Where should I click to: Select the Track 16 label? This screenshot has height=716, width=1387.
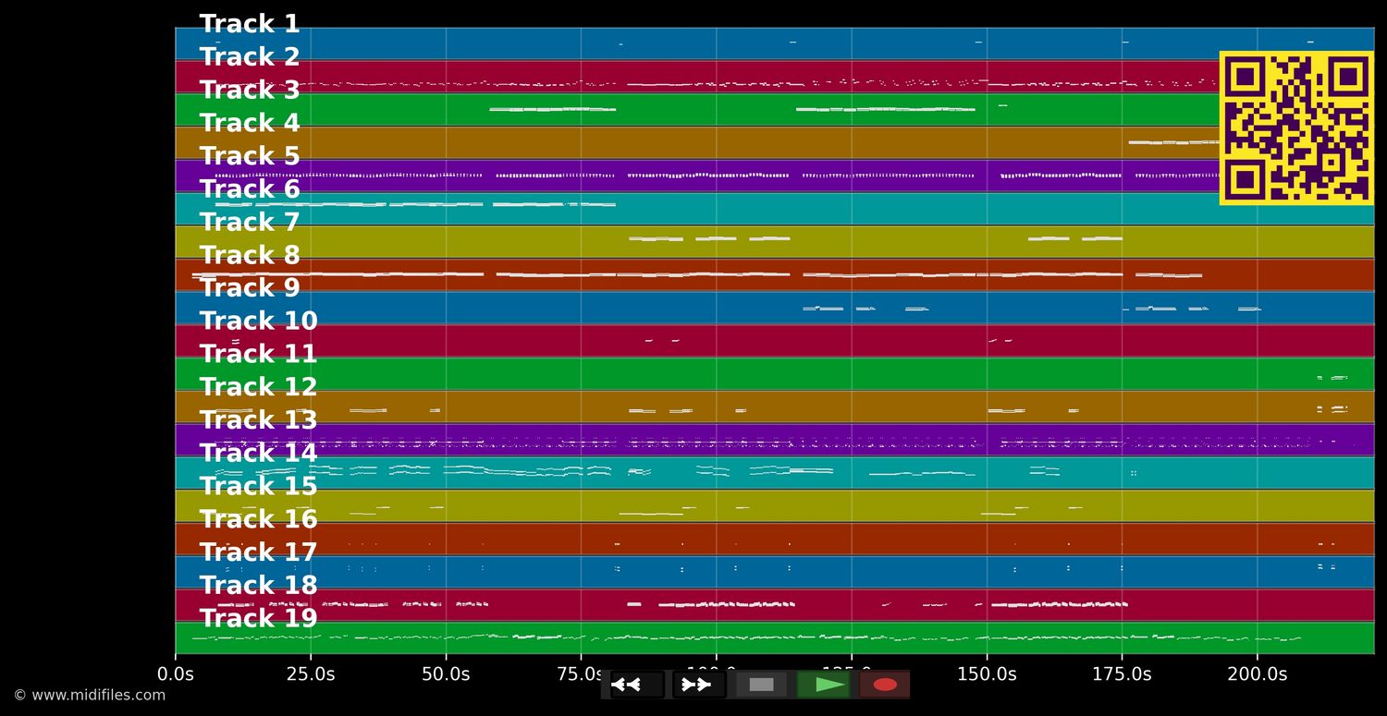click(258, 519)
